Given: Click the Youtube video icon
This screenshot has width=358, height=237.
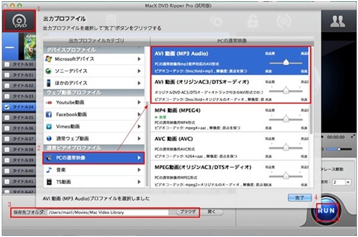Looking at the screenshot, I should 49,102.
